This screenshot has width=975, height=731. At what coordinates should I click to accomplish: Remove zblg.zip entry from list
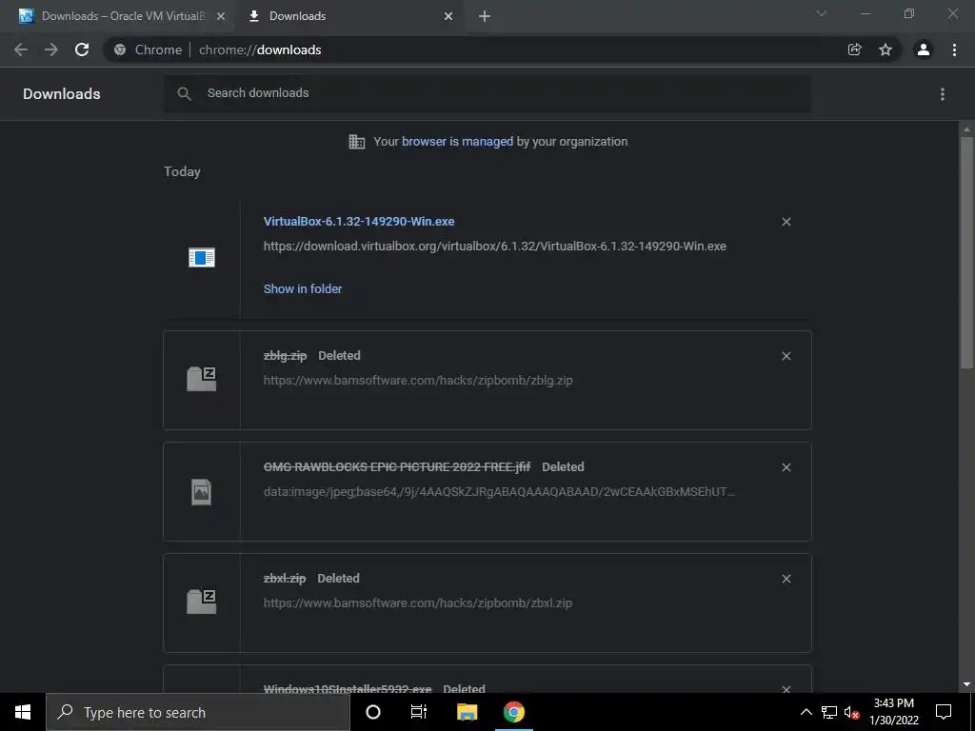[x=786, y=356]
